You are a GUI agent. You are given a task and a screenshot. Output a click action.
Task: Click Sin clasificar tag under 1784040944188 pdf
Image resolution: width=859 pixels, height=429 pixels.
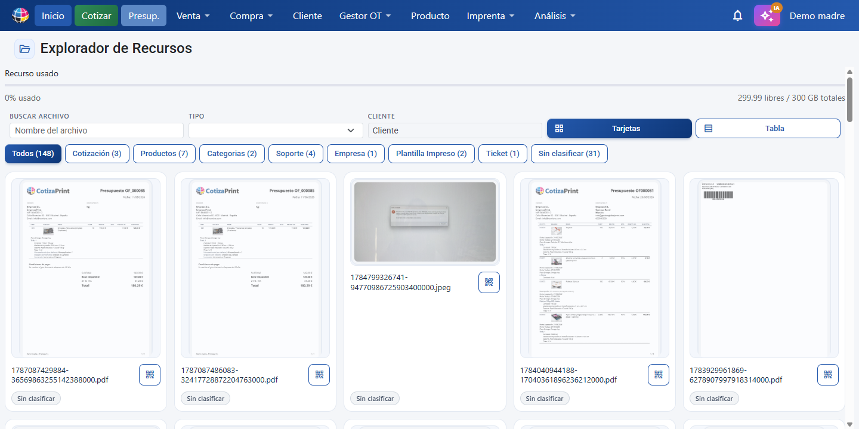click(545, 399)
